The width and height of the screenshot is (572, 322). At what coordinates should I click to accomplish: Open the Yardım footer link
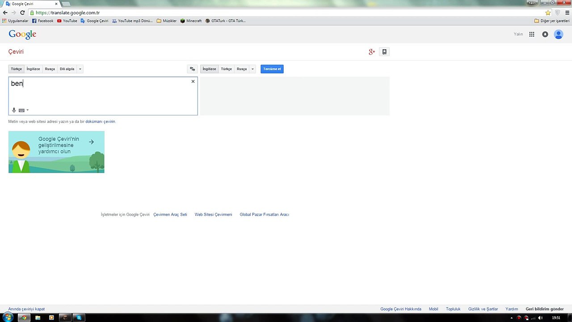(512, 309)
